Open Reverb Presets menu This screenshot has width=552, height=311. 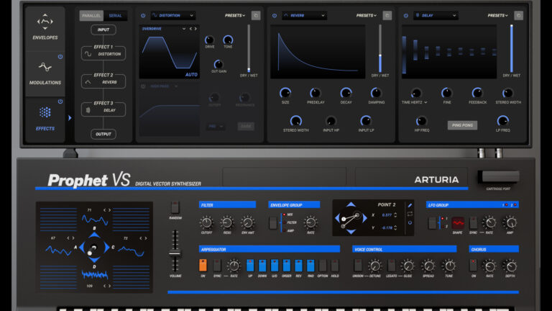tap(366, 16)
